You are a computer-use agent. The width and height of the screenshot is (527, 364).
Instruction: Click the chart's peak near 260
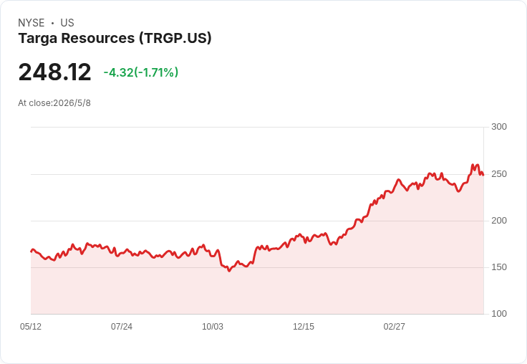tap(473, 165)
